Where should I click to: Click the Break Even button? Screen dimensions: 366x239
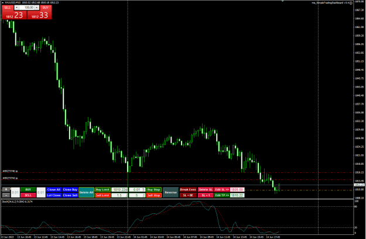(188, 189)
